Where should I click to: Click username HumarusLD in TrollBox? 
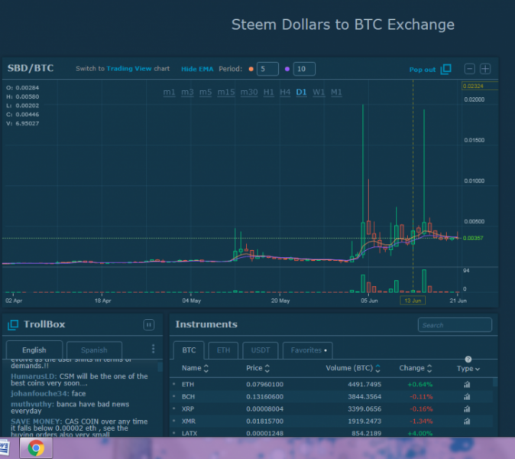(x=34, y=376)
